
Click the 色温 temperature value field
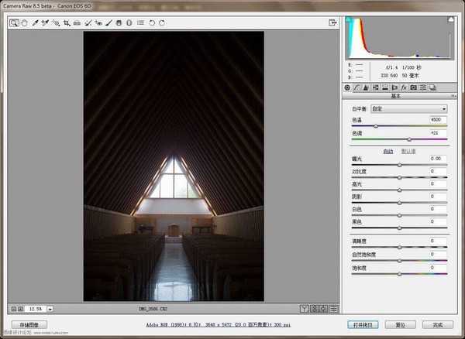pyautogui.click(x=437, y=120)
